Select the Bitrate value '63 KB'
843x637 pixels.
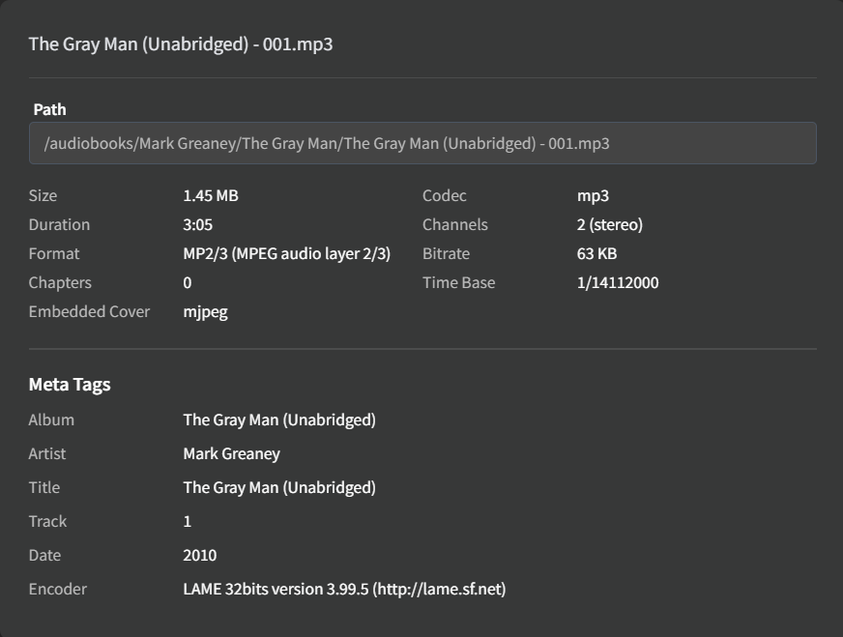pos(596,253)
